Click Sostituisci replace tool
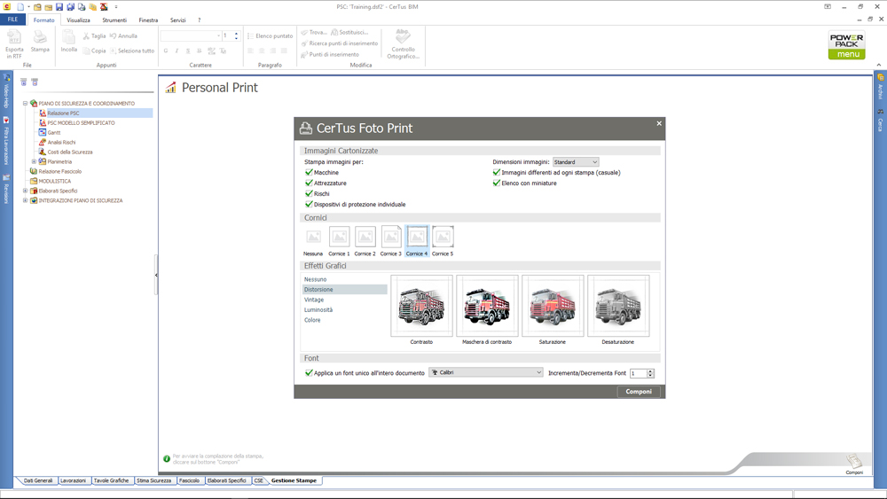Viewport: 887px width, 499px height. point(349,32)
